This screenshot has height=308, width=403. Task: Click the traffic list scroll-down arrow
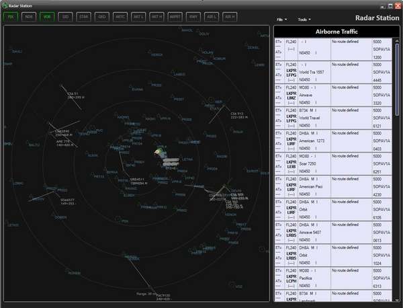point(397,299)
